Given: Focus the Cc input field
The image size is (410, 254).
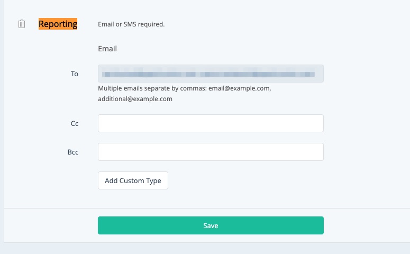Looking at the screenshot, I should 211,123.
